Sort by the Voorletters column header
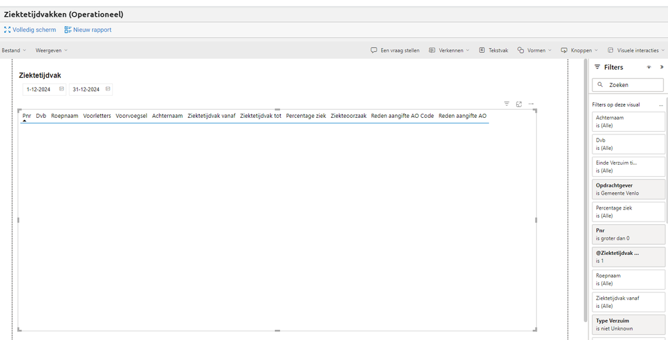The image size is (668, 340). pos(97,116)
